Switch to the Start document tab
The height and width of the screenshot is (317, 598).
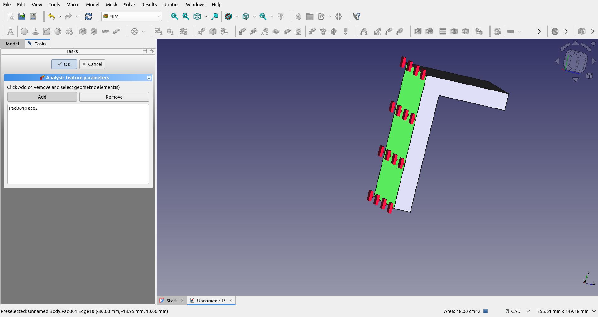[172, 301]
